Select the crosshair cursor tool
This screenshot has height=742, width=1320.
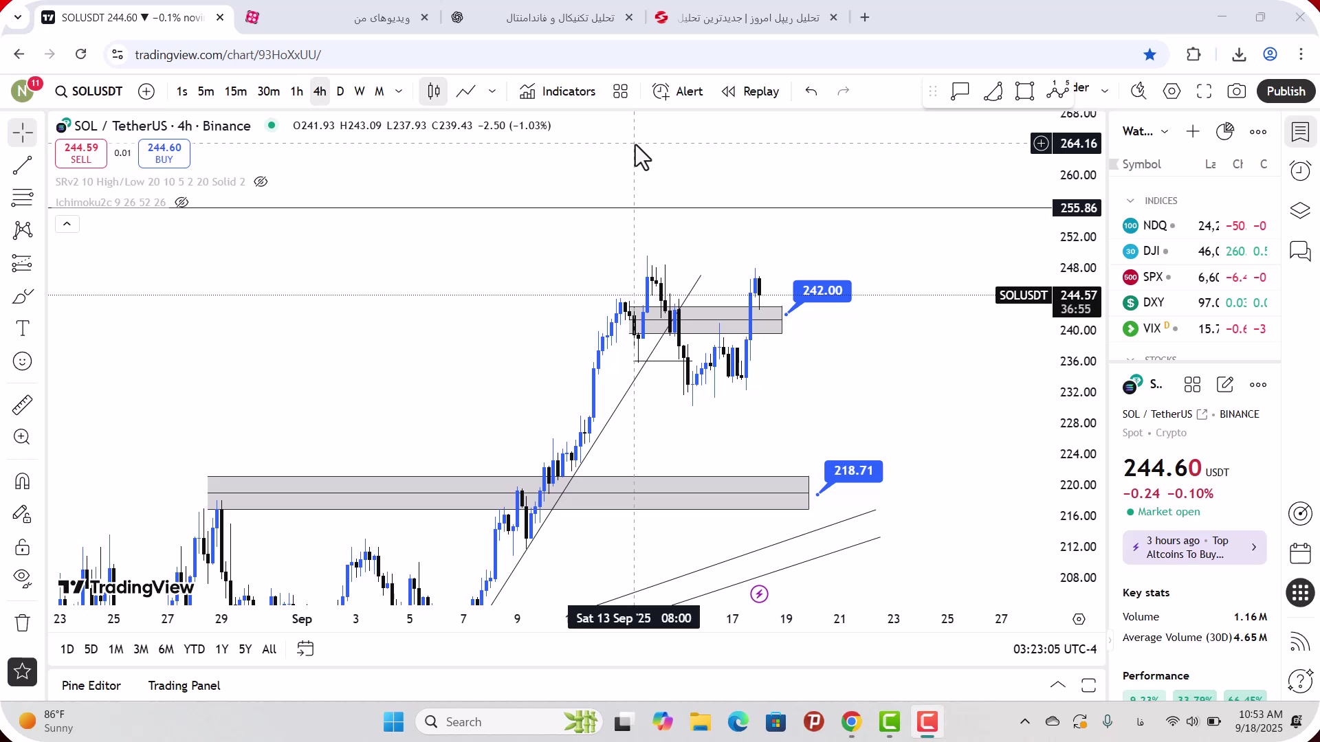point(23,132)
